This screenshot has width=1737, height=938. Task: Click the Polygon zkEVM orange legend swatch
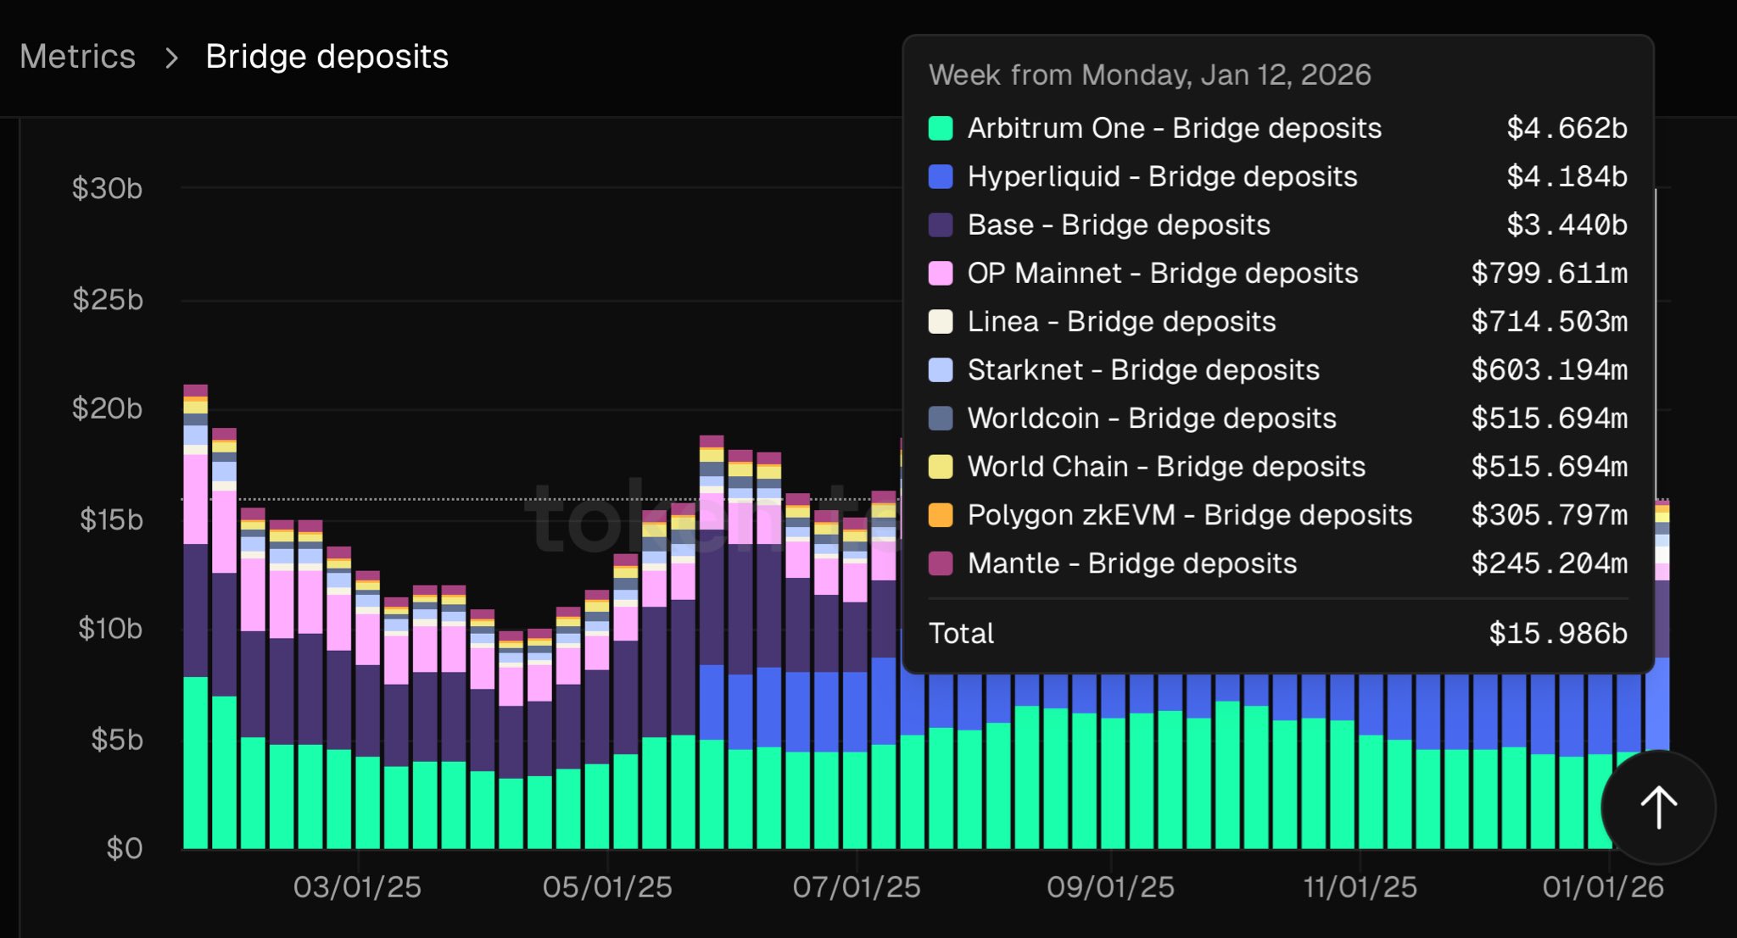[941, 514]
